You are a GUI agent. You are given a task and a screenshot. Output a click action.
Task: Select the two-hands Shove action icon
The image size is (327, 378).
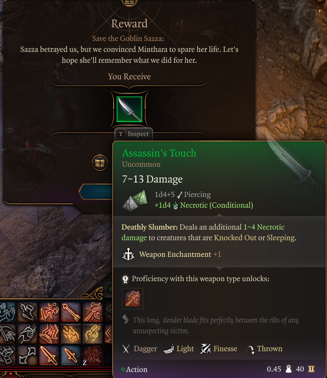(x=7, y=313)
